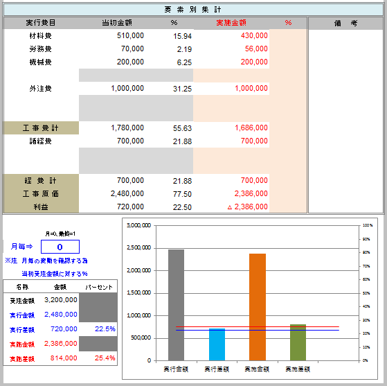387x386 pixels.
Task: Click the red 2,386,000 in 工事原価 row
Action: click(x=251, y=193)
